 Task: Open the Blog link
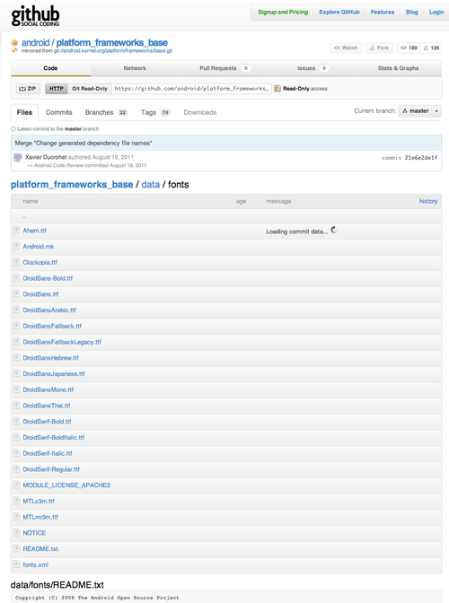(411, 13)
